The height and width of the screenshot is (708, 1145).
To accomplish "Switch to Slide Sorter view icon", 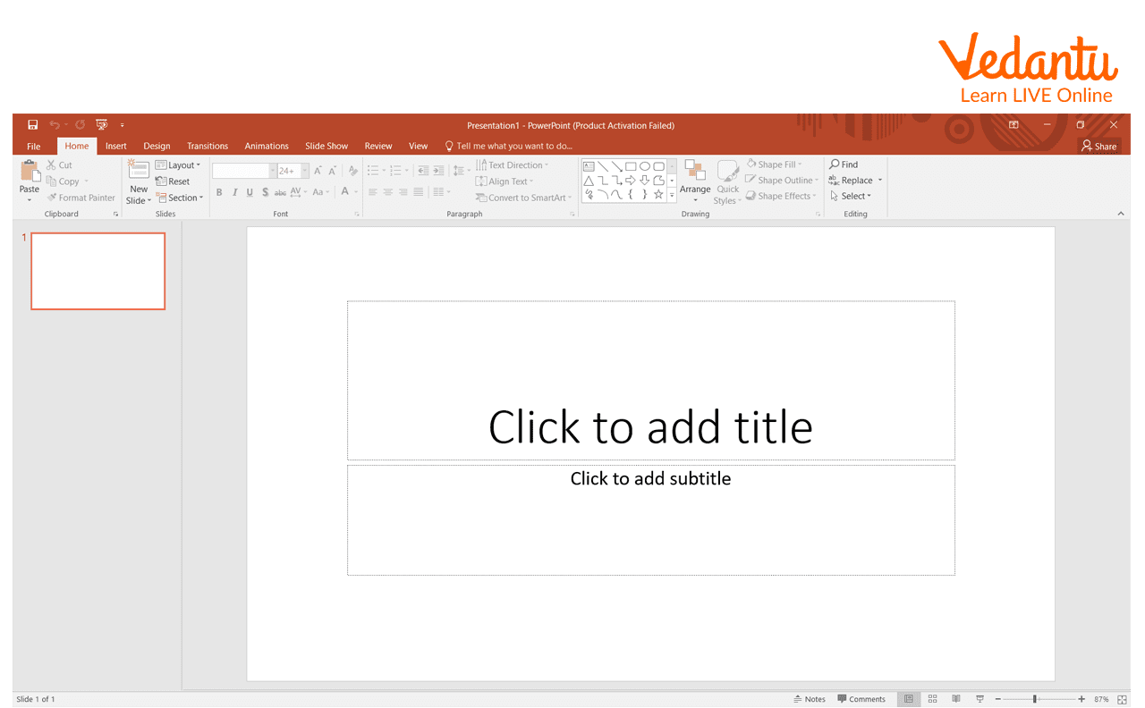I will click(932, 699).
